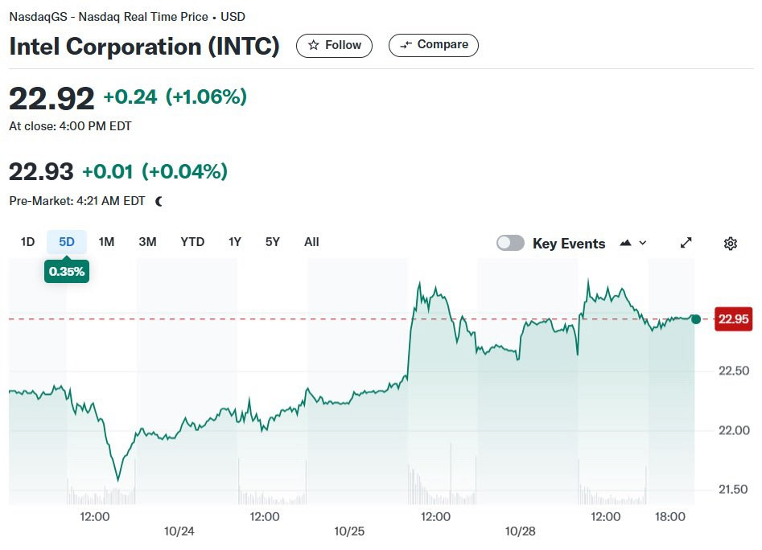Select YTD chart range

pos(192,242)
